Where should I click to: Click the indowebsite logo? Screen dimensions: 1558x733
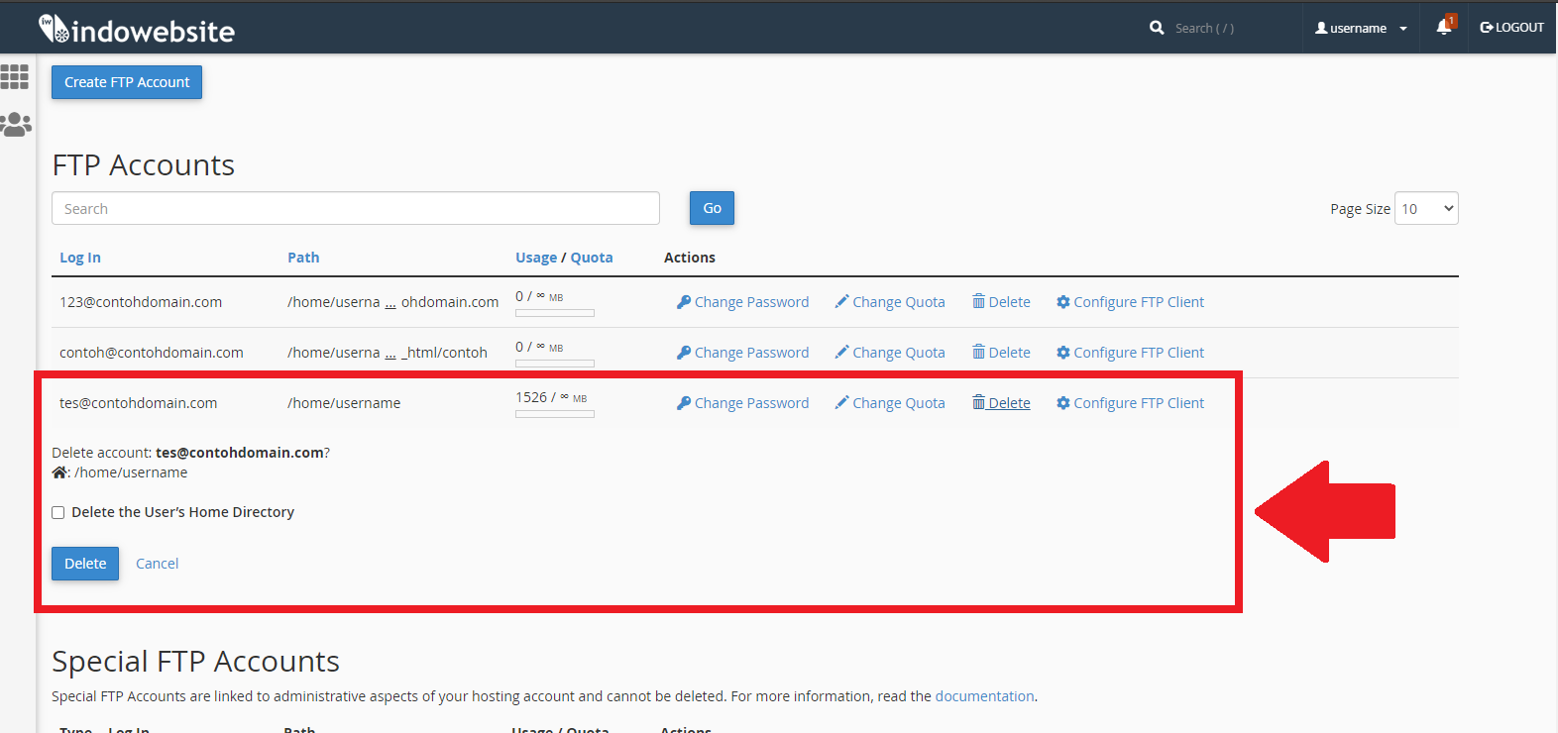[x=137, y=30]
